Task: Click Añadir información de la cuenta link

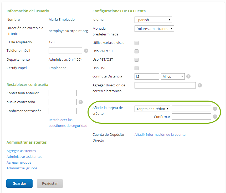Action: (x=160, y=135)
